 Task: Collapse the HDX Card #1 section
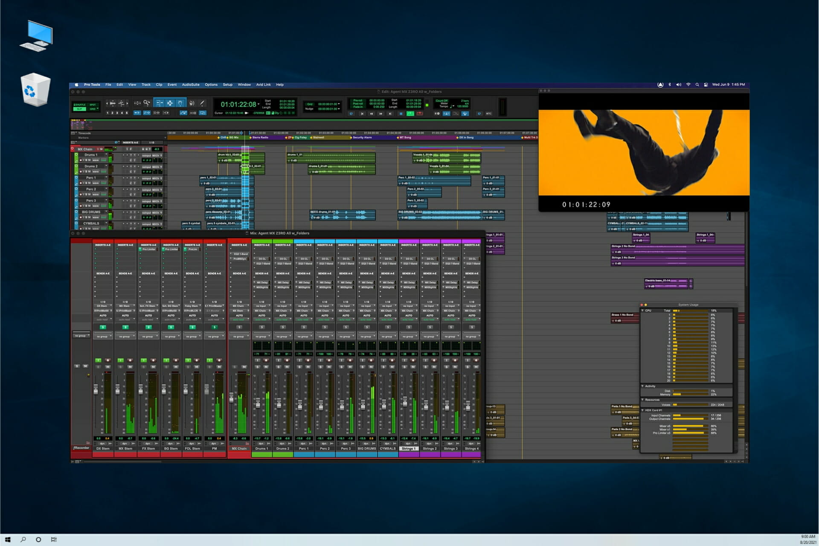(x=643, y=410)
